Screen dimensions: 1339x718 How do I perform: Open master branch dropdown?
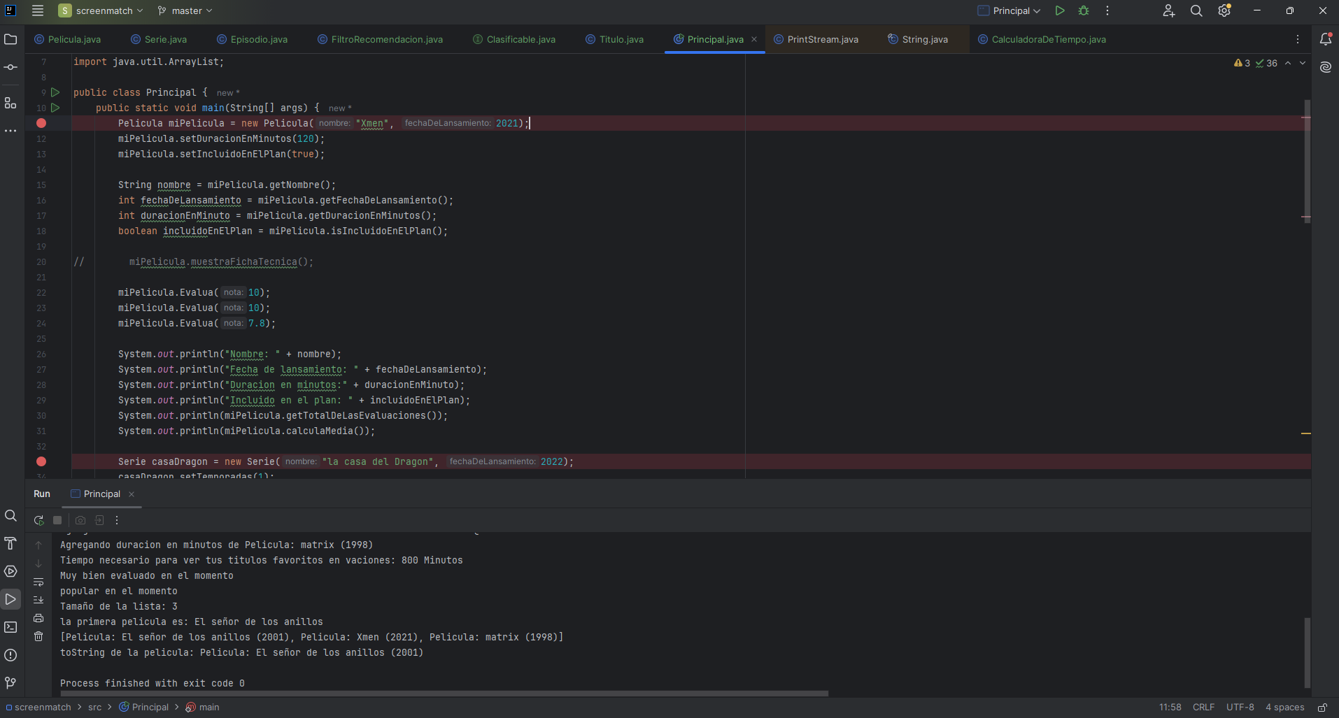(185, 10)
